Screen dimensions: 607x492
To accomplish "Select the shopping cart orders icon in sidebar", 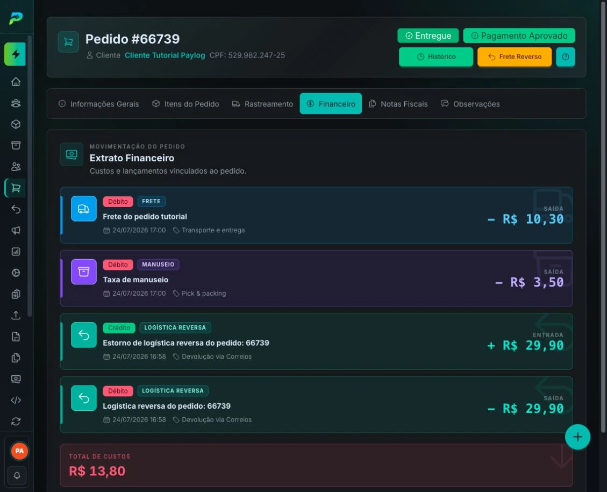I will pos(16,188).
